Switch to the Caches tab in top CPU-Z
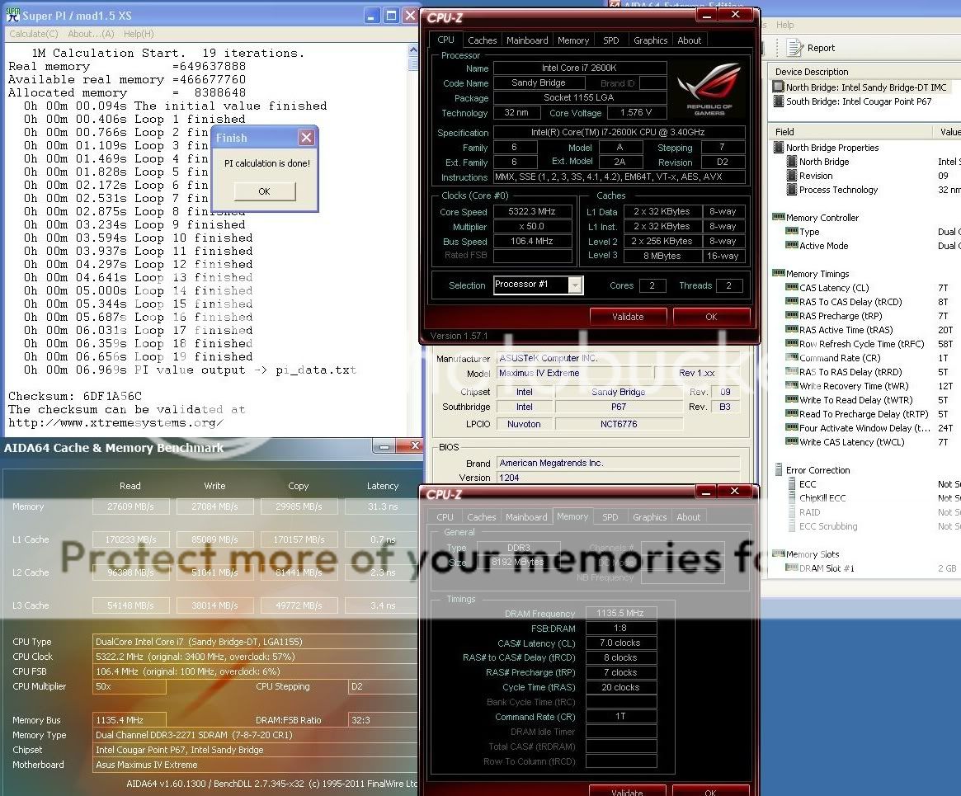 (482, 40)
